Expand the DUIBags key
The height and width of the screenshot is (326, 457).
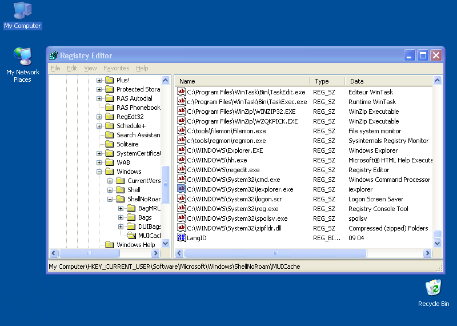pyautogui.click(x=121, y=226)
